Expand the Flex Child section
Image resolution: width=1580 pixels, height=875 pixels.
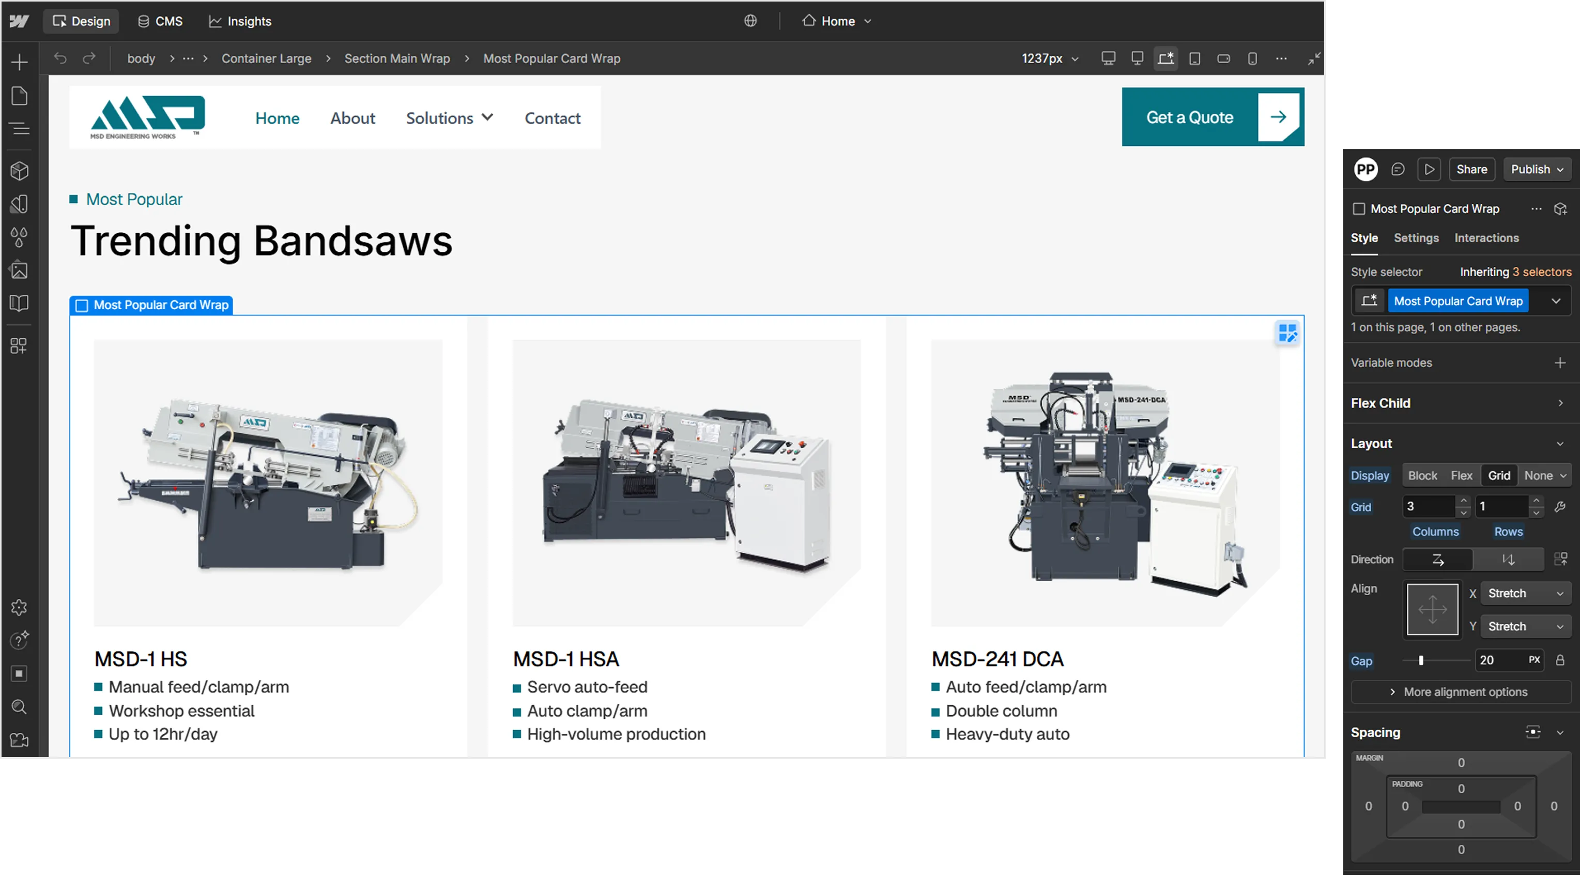(1560, 403)
